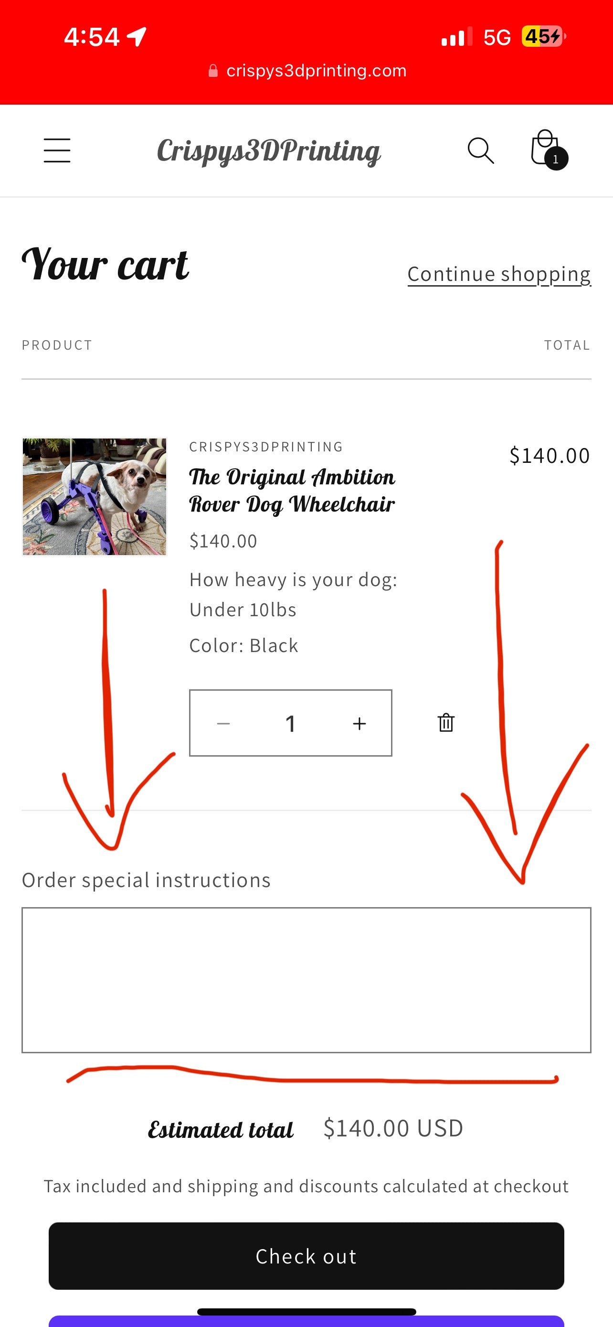Tap the crispys3dprinting.com address bar
This screenshot has height=1327, width=613.
pos(316,71)
